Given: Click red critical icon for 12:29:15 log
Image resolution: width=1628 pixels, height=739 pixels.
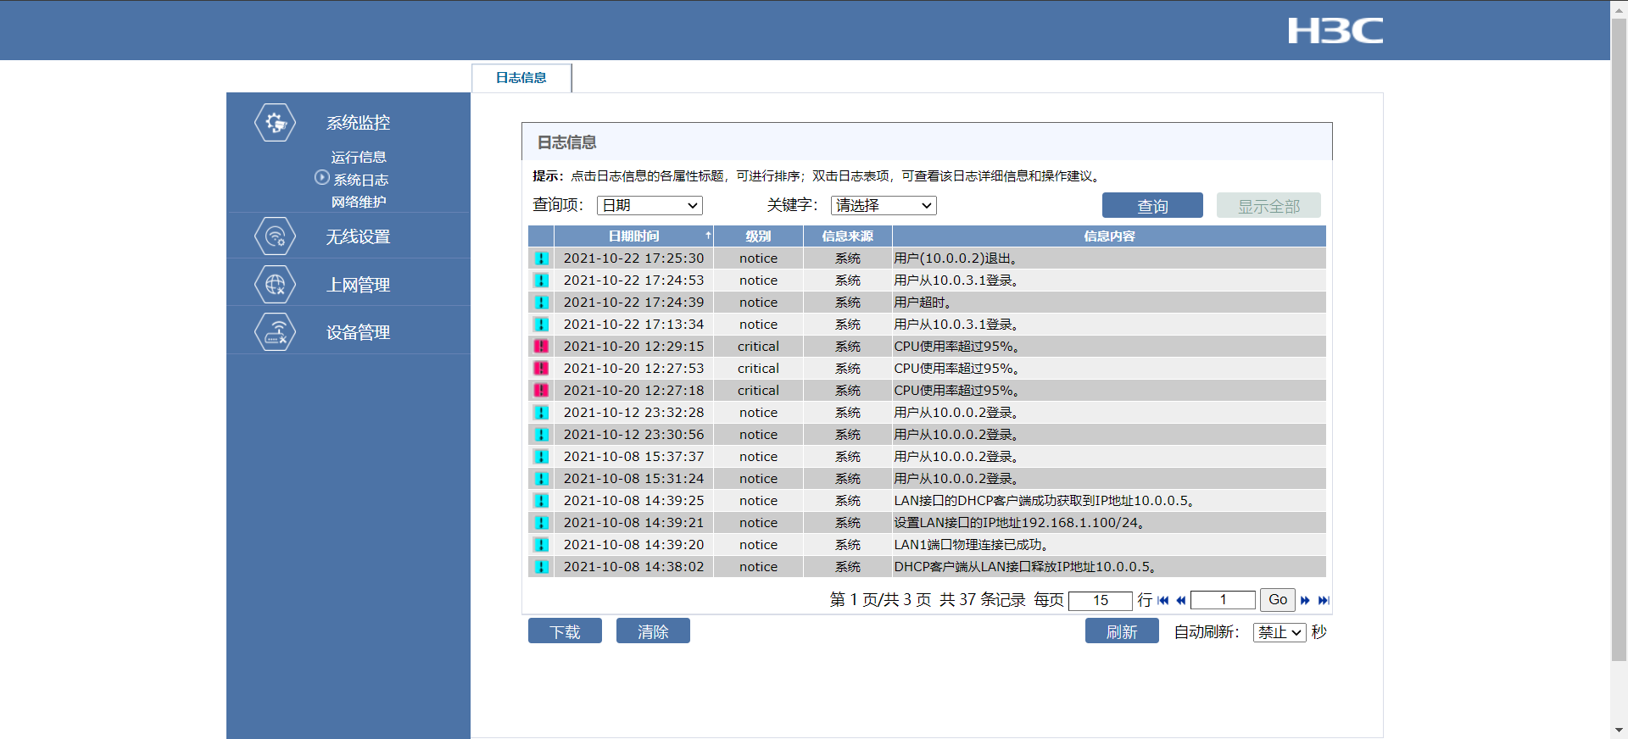Looking at the screenshot, I should (x=541, y=347).
